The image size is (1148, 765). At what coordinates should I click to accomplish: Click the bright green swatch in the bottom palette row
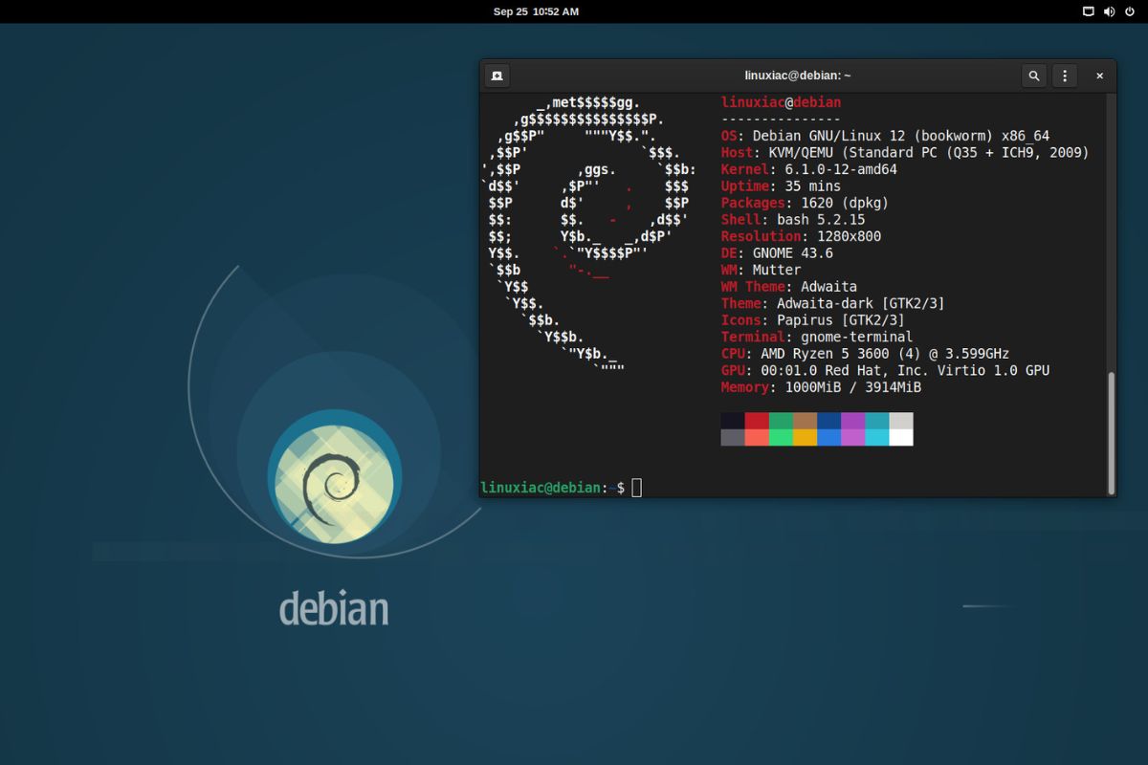tap(781, 437)
